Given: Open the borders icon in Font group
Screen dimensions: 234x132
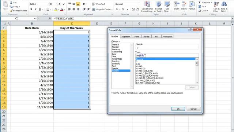Looking at the screenshot, I should pyautogui.click(x=48, y=10).
